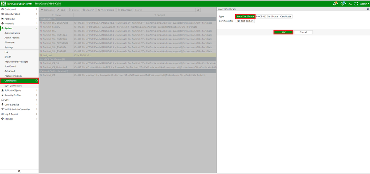The height and width of the screenshot is (174, 370).
Task: Click the Generate button
Action: 47,10
